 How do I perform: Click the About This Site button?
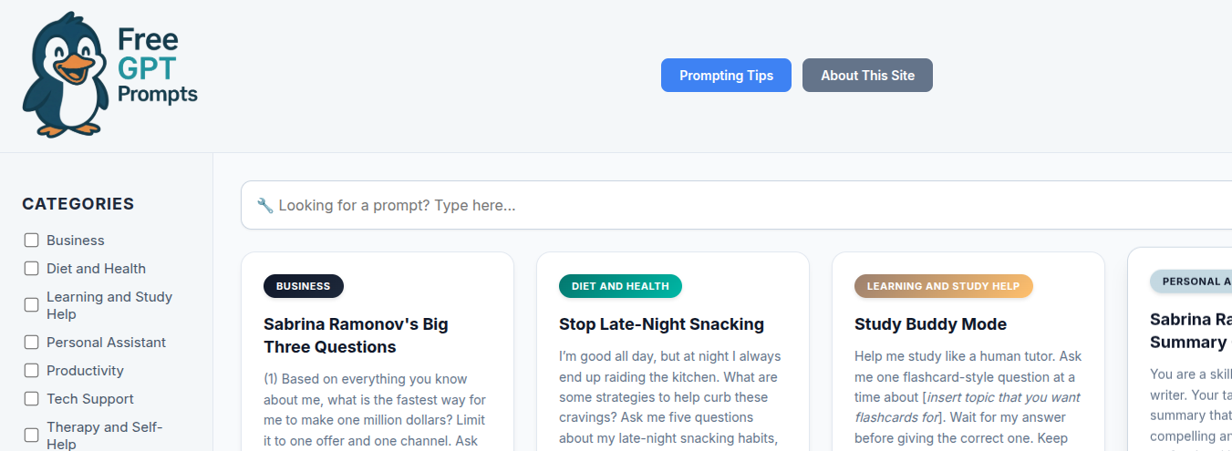(x=867, y=76)
